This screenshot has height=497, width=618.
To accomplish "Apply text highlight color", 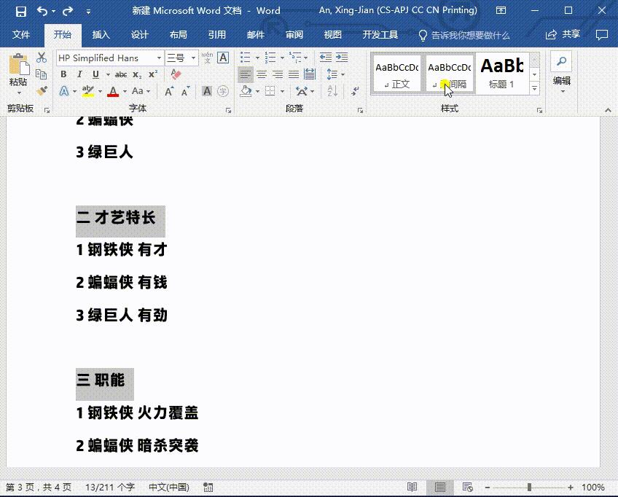I will pos(87,90).
